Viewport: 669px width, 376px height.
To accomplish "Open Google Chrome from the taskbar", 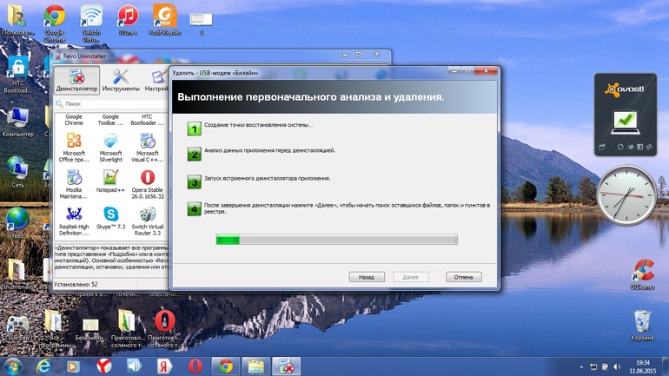I will pyautogui.click(x=226, y=366).
